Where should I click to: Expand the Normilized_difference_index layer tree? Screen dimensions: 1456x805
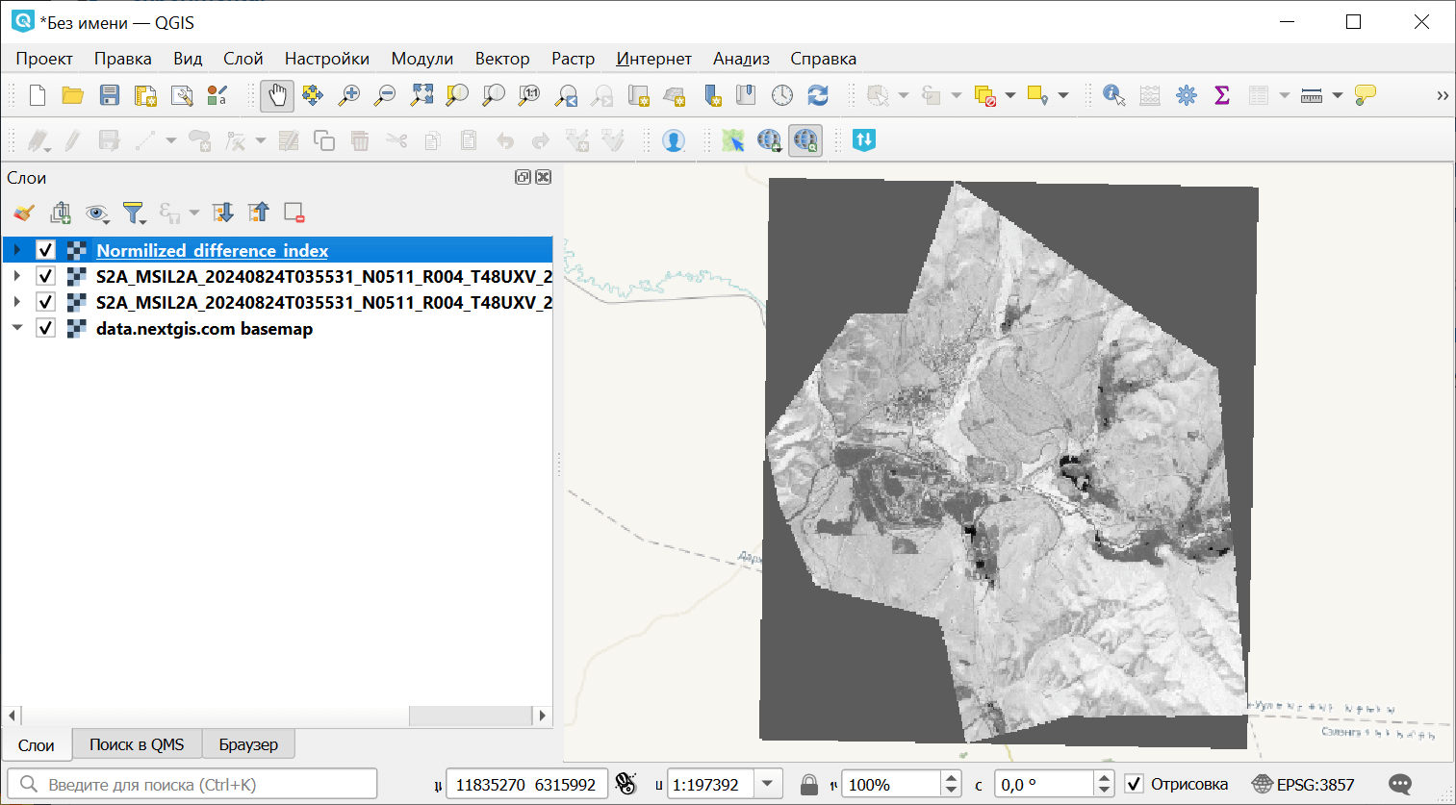tap(16, 250)
